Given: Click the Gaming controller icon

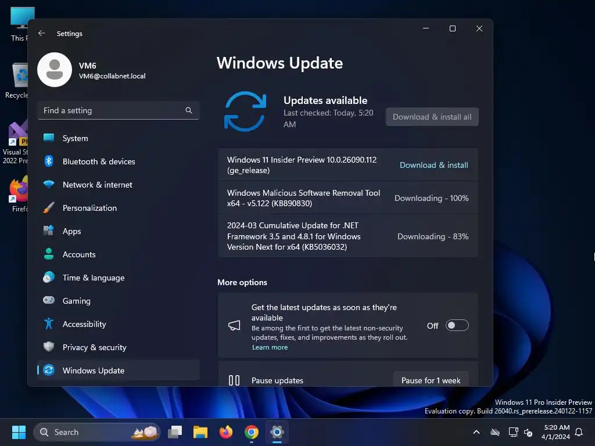Looking at the screenshot, I should click(49, 300).
